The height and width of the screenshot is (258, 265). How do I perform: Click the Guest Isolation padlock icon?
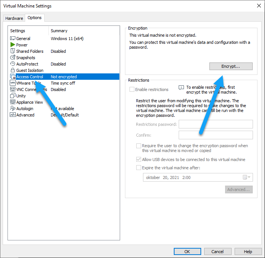click(x=13, y=70)
